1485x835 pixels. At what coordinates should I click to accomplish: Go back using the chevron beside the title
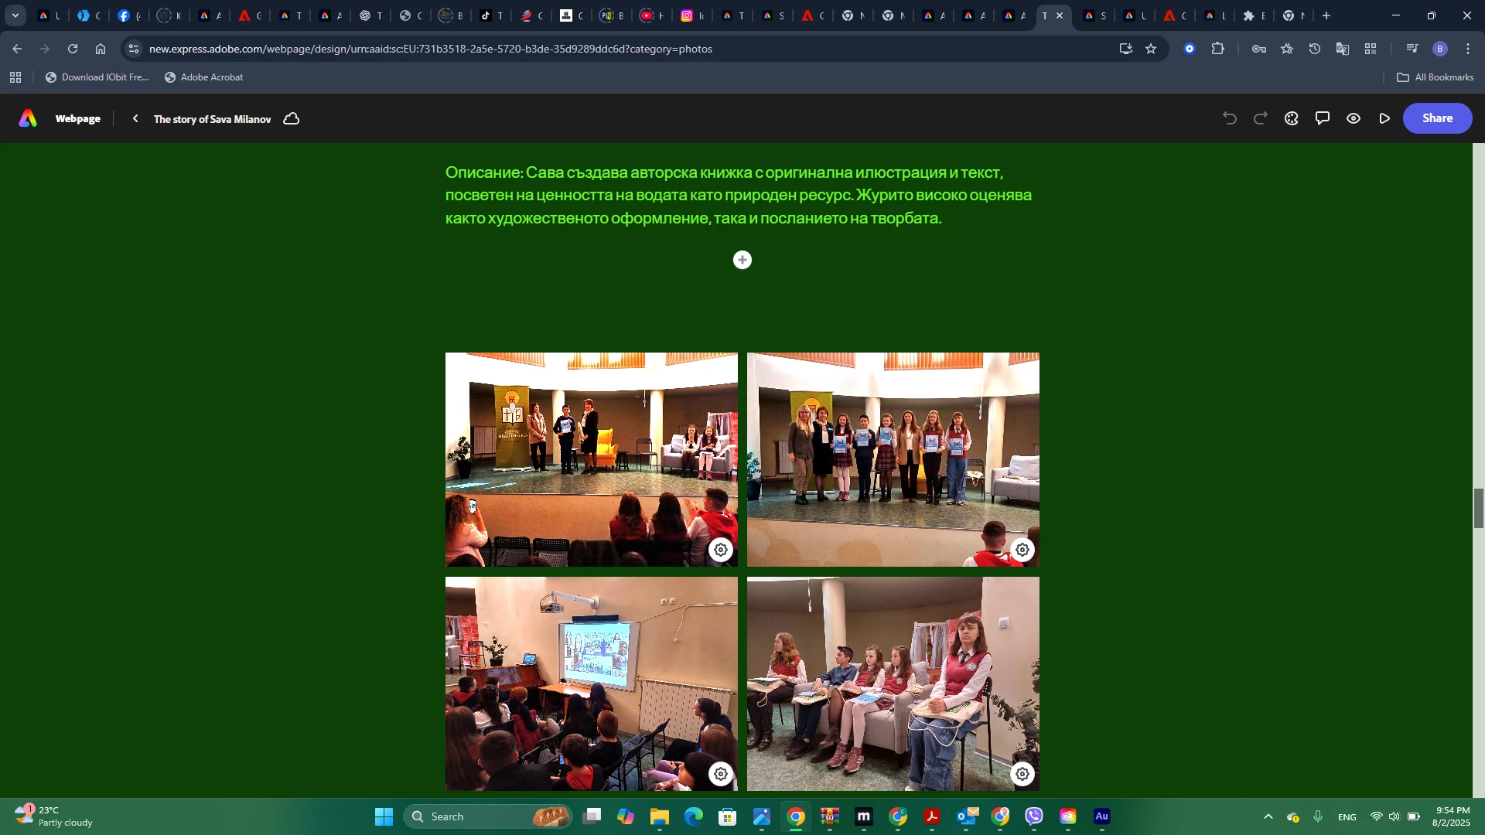pyautogui.click(x=135, y=119)
